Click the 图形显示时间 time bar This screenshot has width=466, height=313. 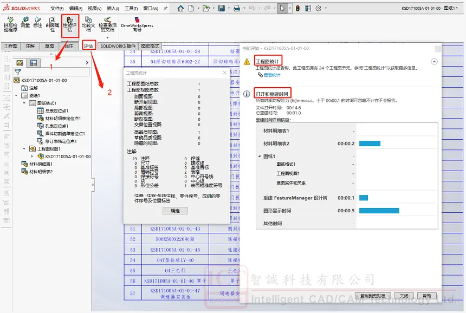pos(379,211)
